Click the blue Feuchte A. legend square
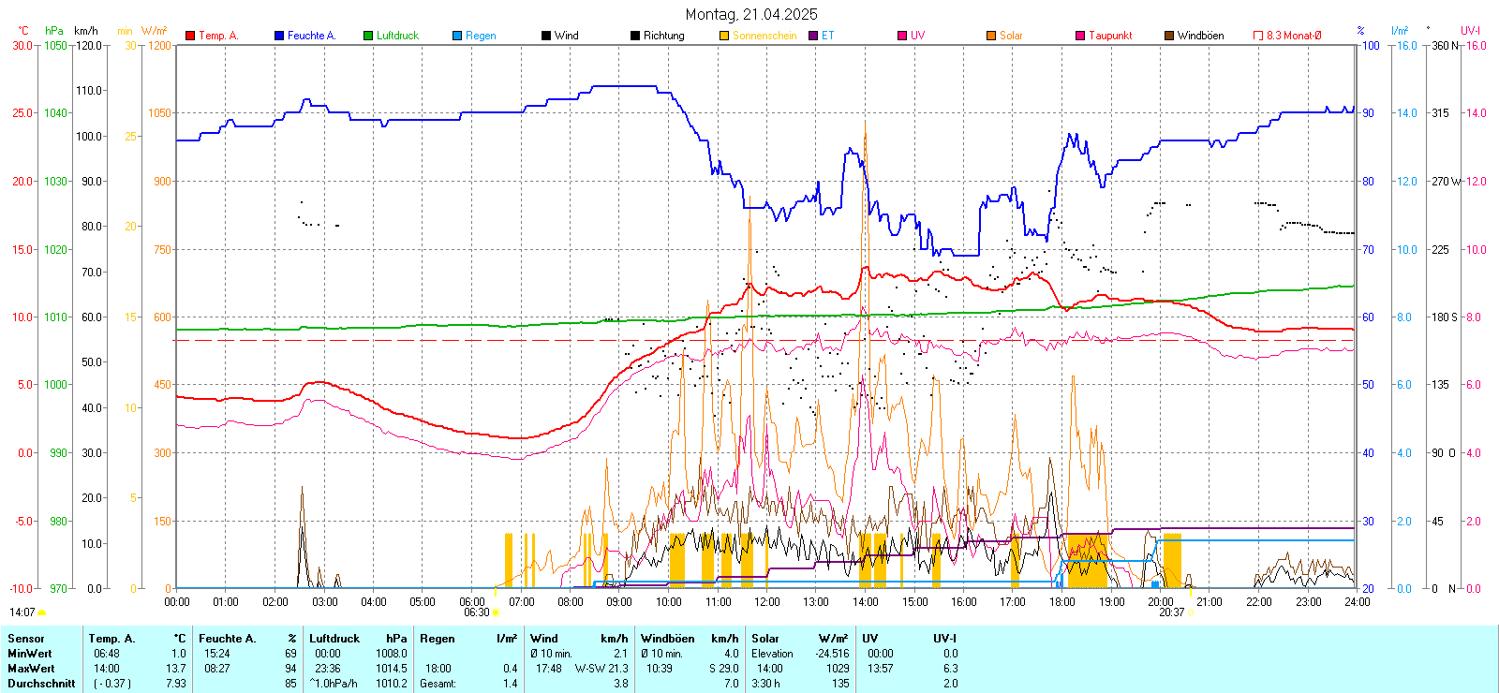Image resolution: width=1499 pixels, height=693 pixels. click(279, 36)
